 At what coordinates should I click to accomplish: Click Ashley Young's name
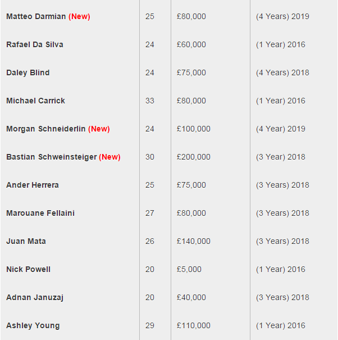click(x=33, y=325)
